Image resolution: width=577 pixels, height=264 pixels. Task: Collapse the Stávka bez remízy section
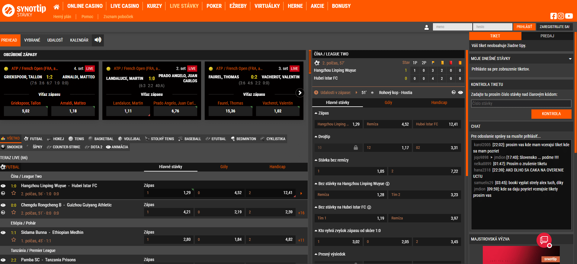point(332,160)
